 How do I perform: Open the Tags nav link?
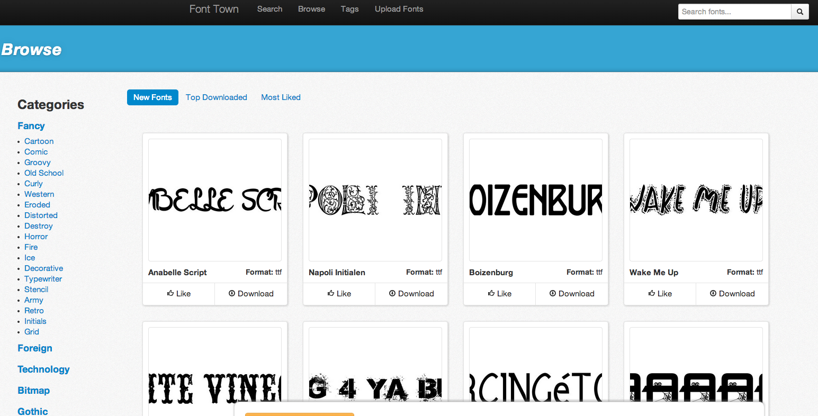pos(349,9)
